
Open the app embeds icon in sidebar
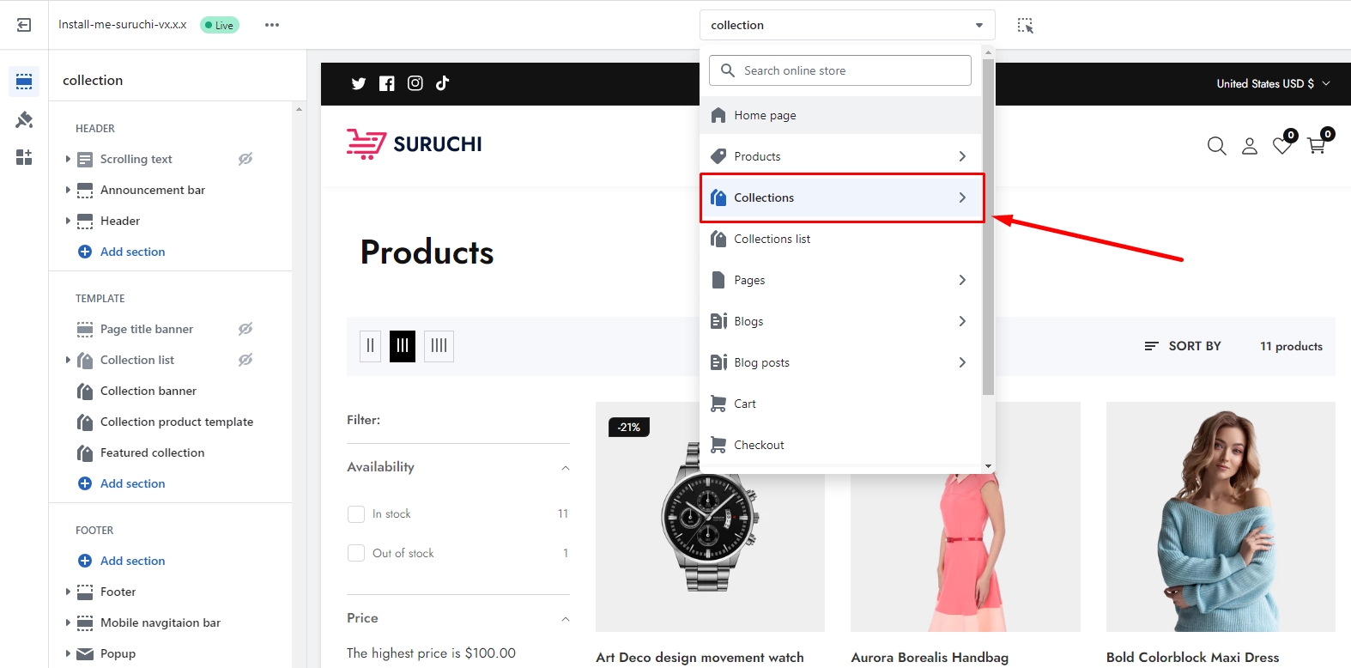(x=24, y=157)
